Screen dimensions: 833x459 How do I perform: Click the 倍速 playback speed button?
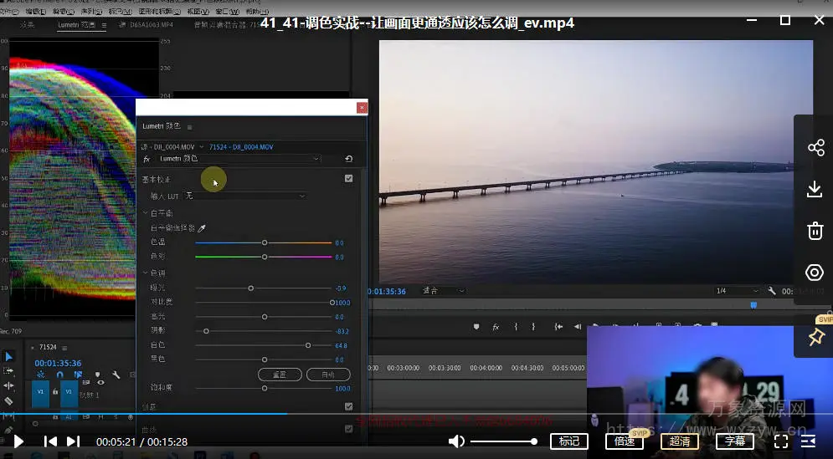tap(625, 441)
